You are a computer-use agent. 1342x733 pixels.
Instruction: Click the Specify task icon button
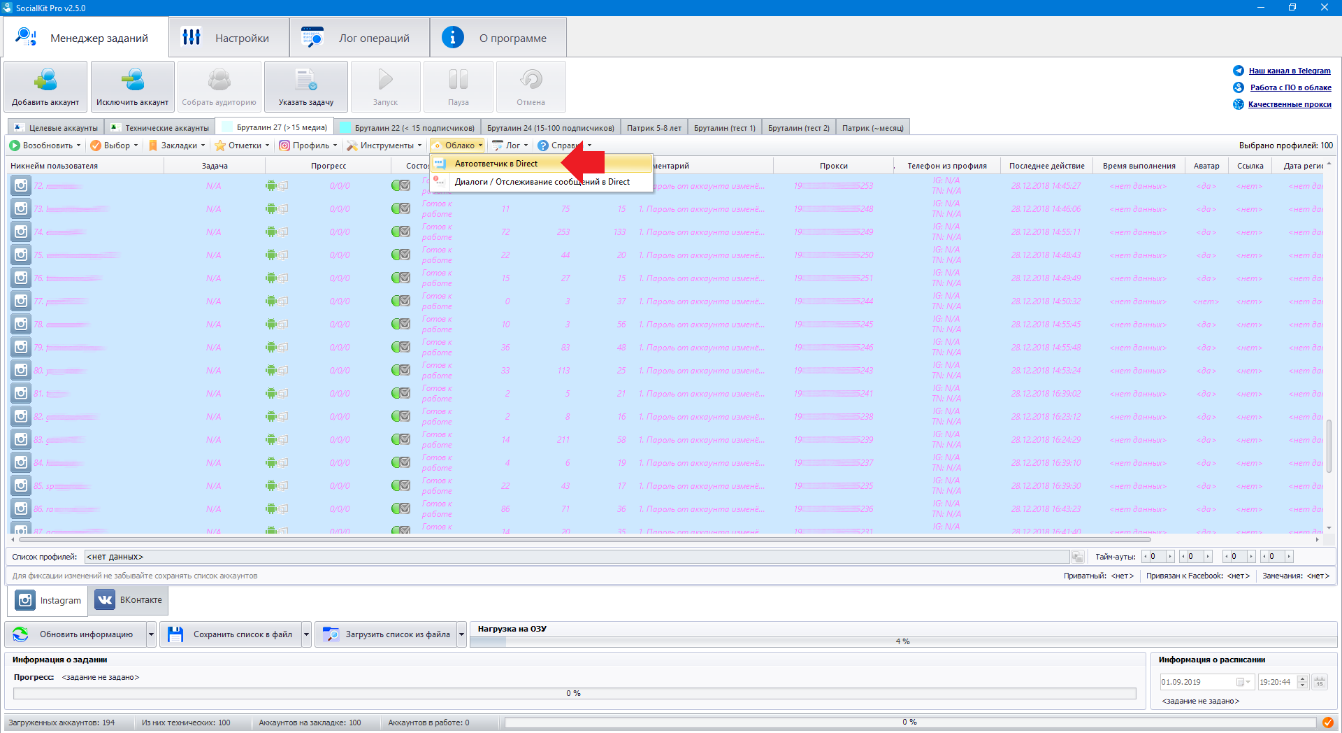point(306,87)
